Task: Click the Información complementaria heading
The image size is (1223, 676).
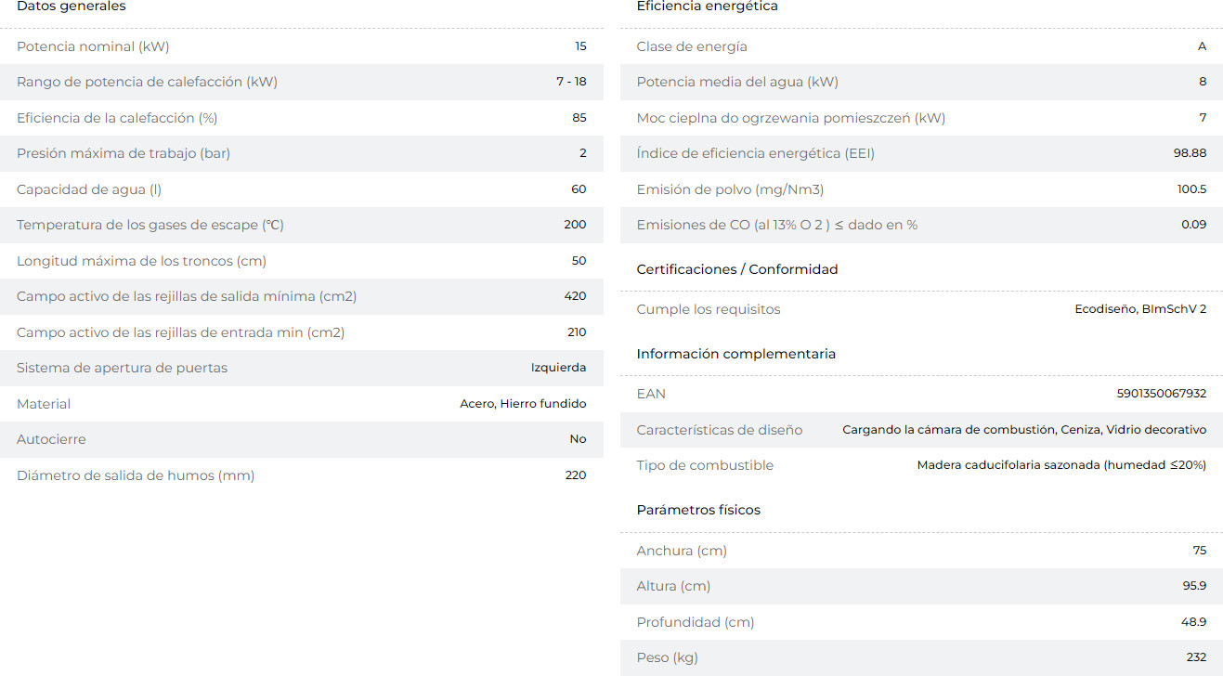Action: pyautogui.click(x=735, y=354)
